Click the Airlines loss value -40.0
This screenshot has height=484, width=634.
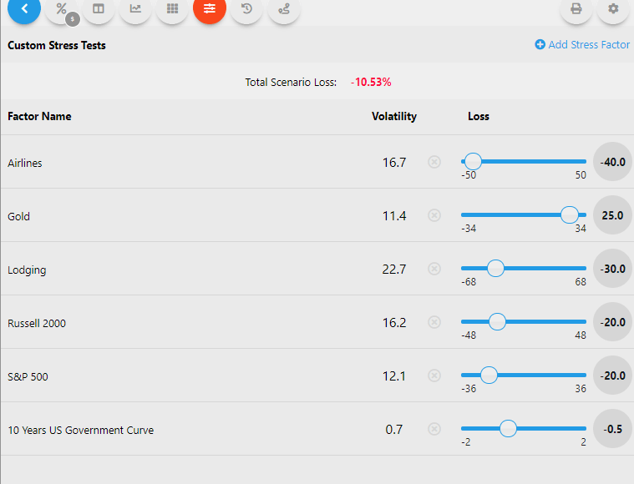coord(612,162)
